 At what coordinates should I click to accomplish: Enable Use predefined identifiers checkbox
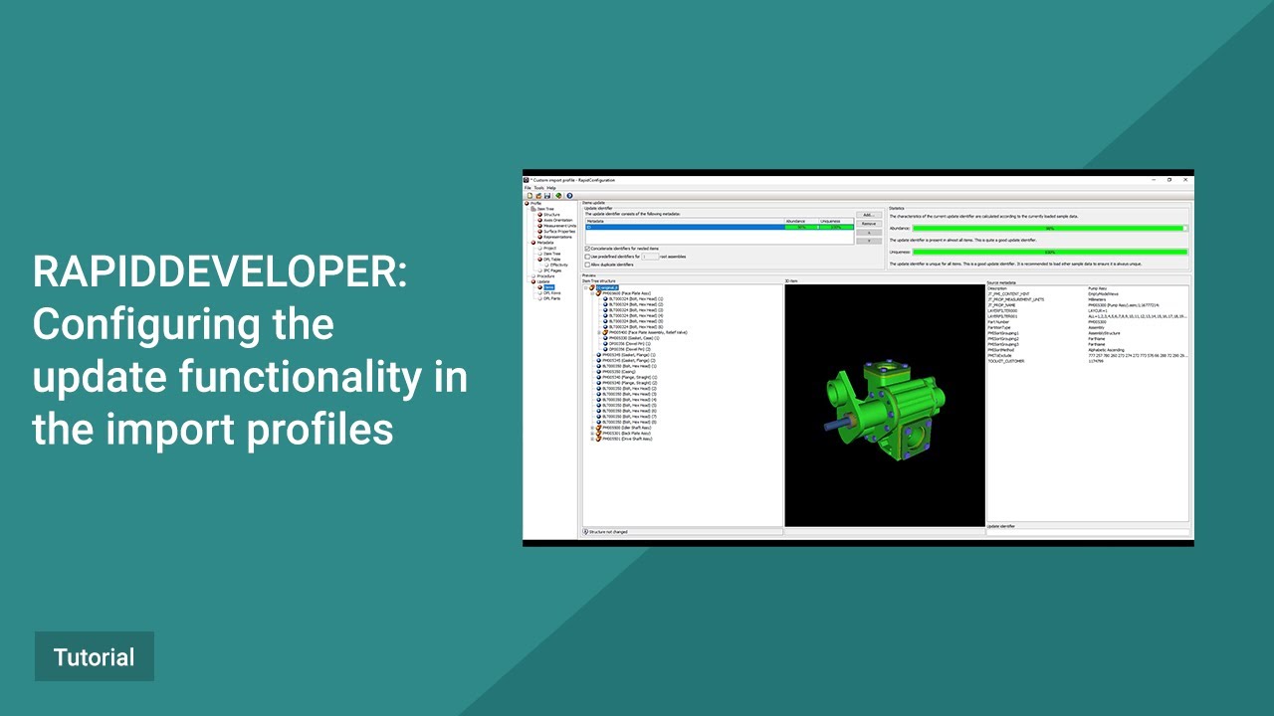point(587,257)
